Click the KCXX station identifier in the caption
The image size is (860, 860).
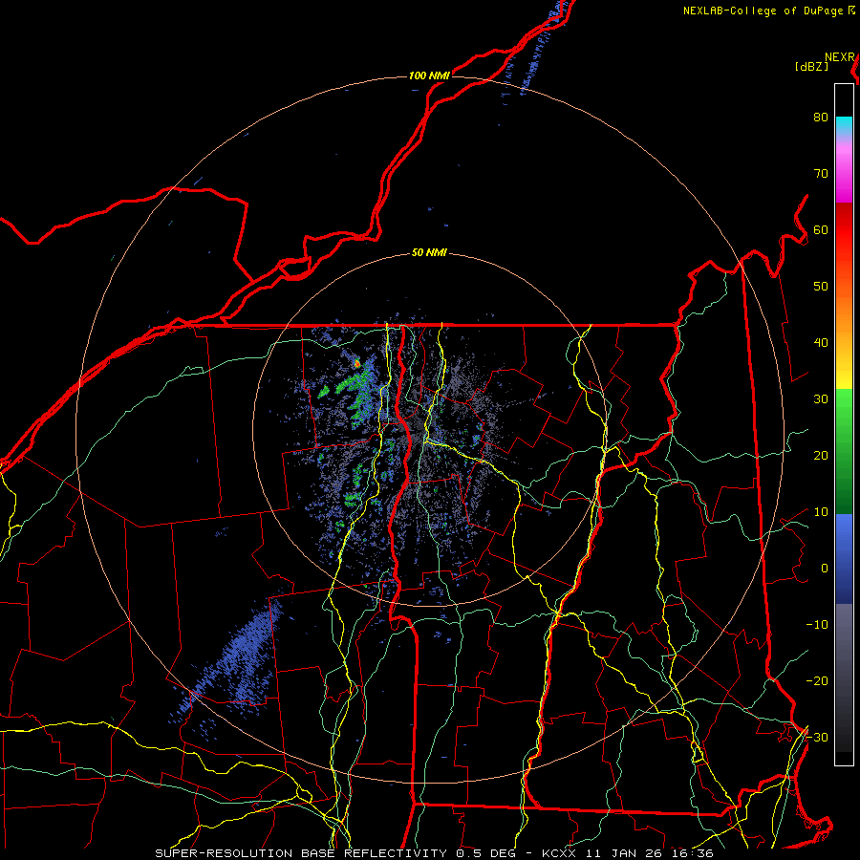point(559,853)
